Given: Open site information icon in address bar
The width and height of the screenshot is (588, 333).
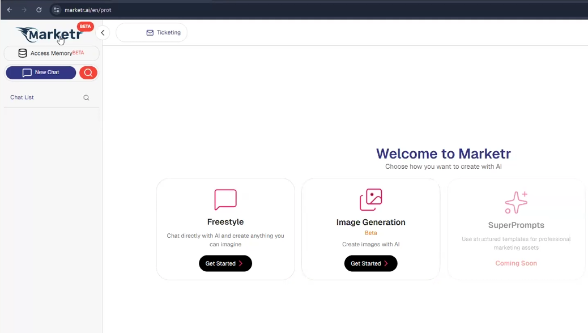Looking at the screenshot, I should (x=56, y=10).
